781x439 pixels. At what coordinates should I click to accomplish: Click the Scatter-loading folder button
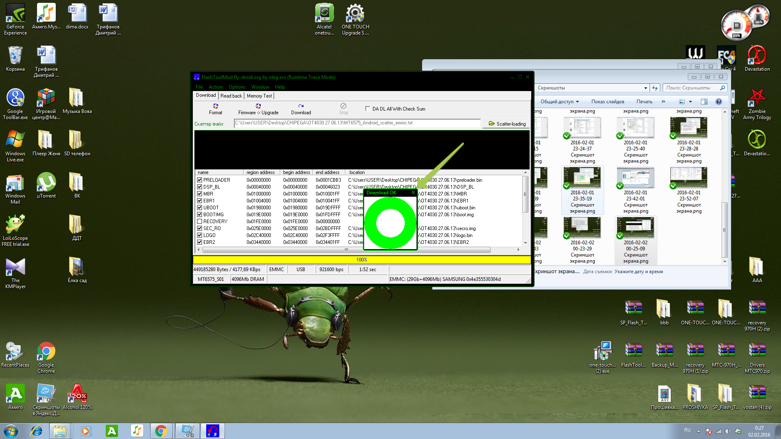coord(506,124)
